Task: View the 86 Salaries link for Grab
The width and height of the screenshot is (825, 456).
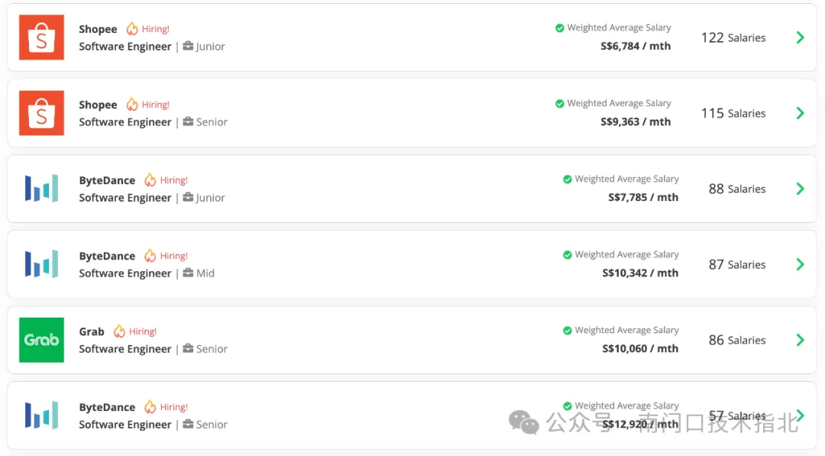Action: pyautogui.click(x=736, y=340)
